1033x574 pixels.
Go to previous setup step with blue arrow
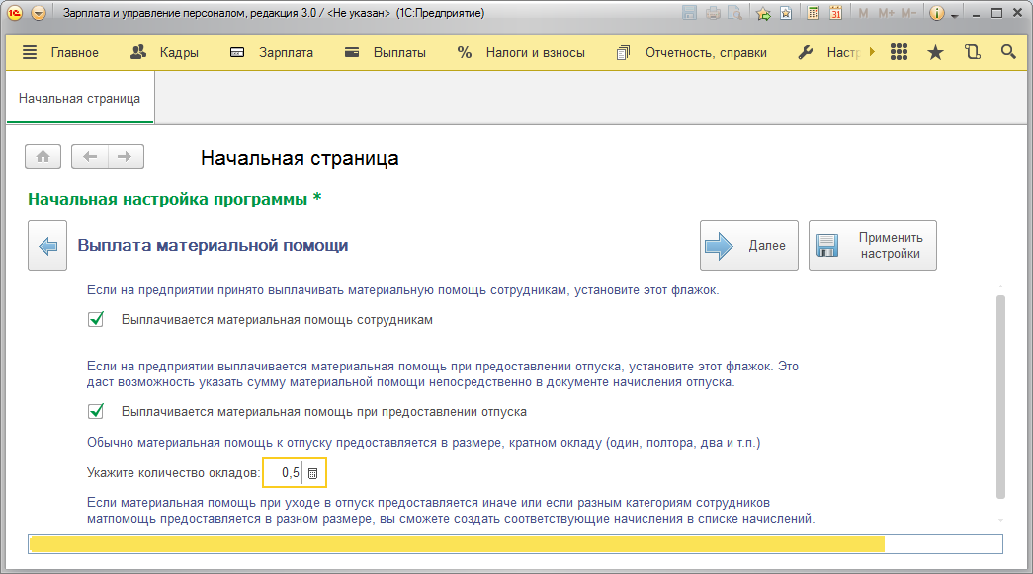coord(47,246)
